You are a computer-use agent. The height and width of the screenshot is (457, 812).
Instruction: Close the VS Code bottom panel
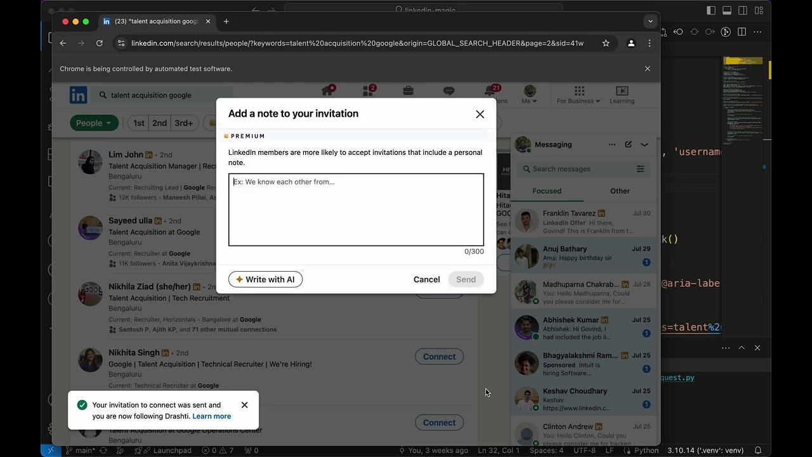tap(757, 348)
